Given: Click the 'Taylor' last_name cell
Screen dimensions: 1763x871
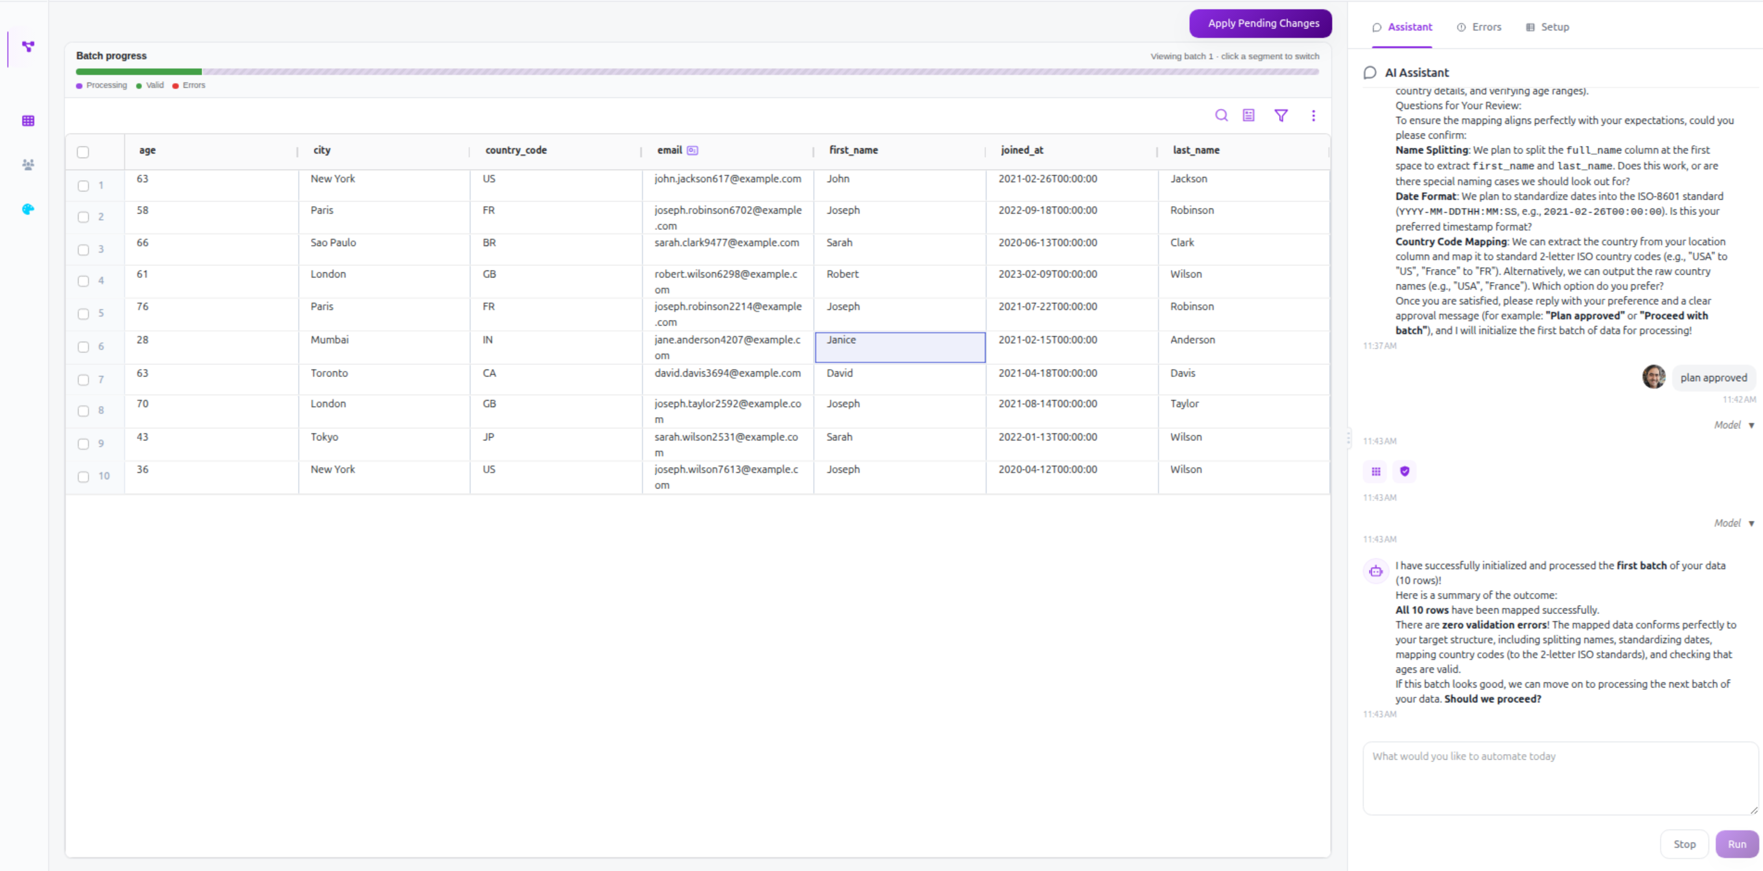Looking at the screenshot, I should [1244, 411].
